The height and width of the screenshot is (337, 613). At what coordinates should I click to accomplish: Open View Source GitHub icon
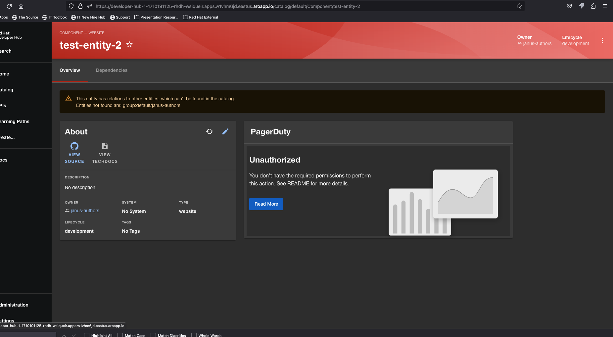(74, 146)
